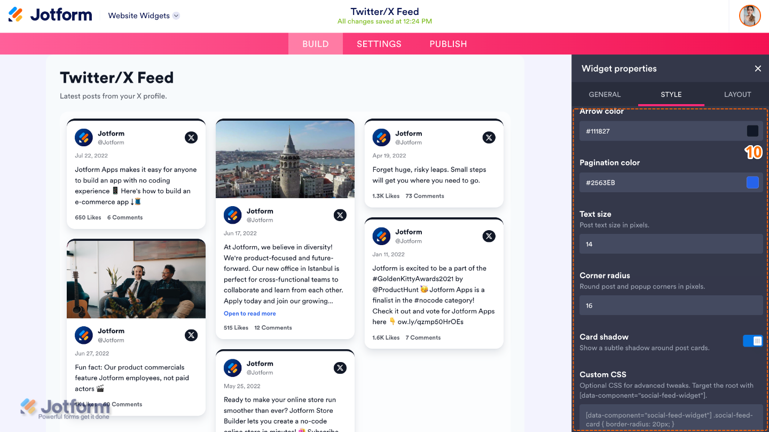The image size is (769, 432).
Task: Click X icon on Apr 19, 2022 post
Action: [x=489, y=137]
